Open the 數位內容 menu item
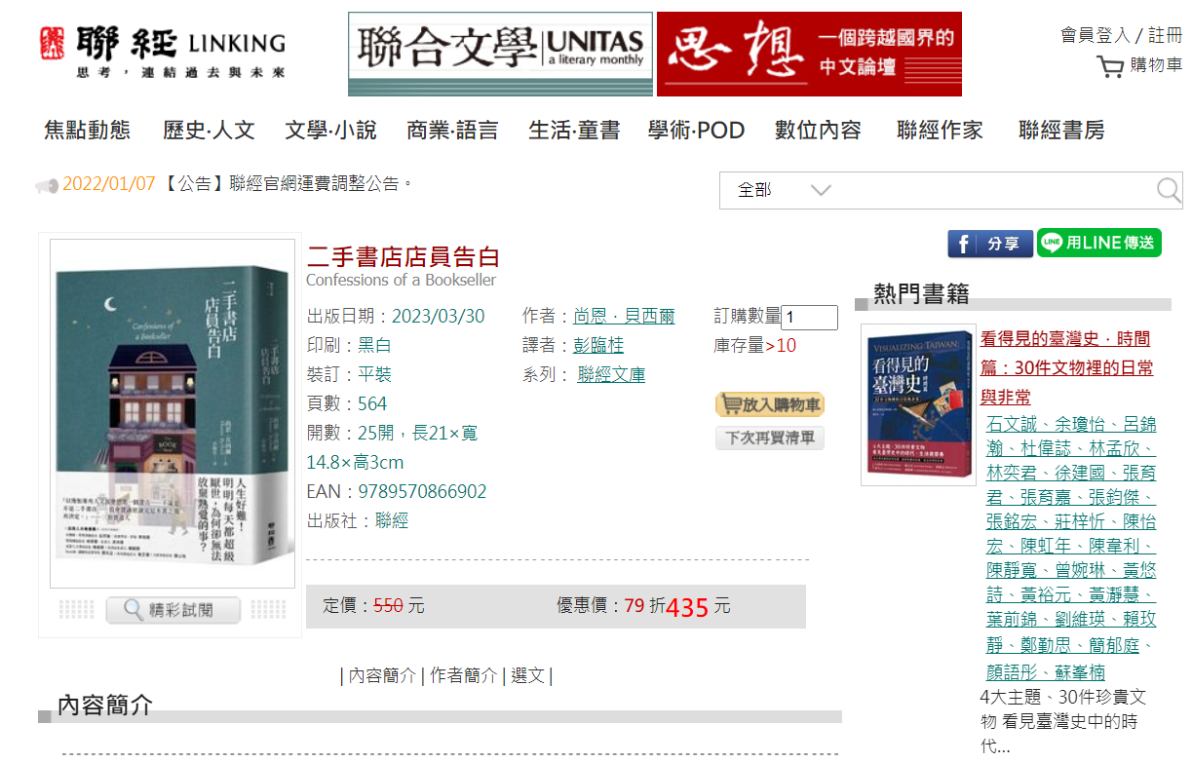 pos(818,131)
